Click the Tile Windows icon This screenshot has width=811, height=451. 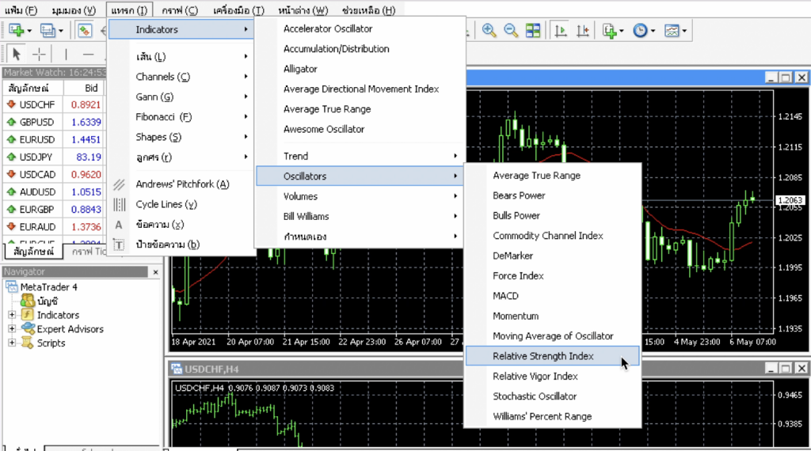[533, 31]
